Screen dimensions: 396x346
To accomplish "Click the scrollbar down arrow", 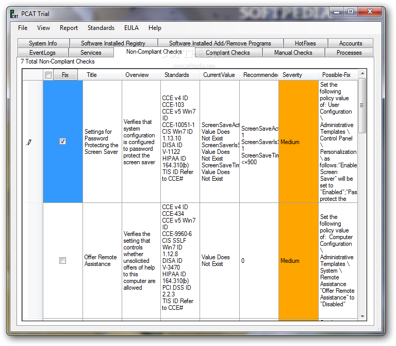I will 362,317.
